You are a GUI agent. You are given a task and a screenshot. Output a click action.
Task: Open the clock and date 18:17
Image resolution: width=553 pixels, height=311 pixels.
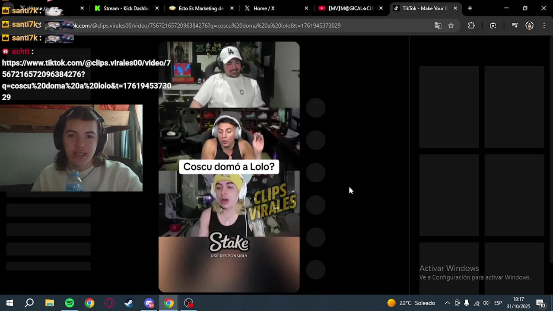518,303
